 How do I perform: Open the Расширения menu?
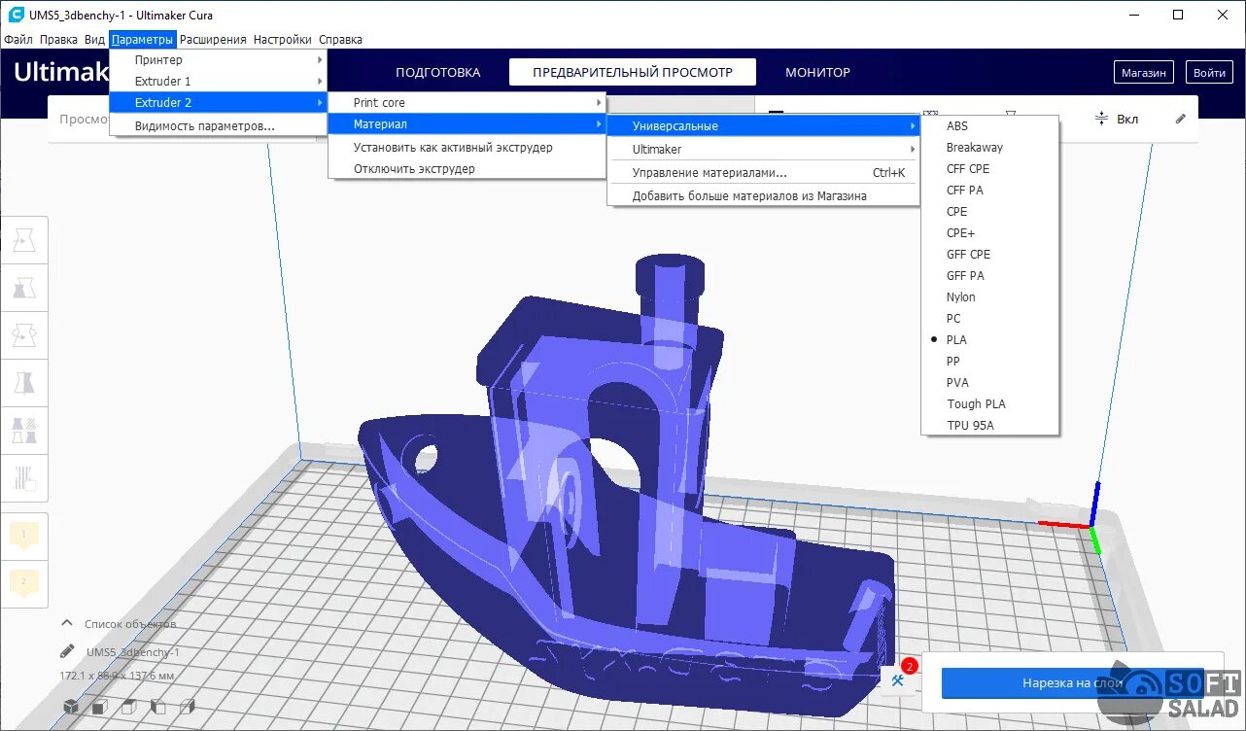coord(213,40)
